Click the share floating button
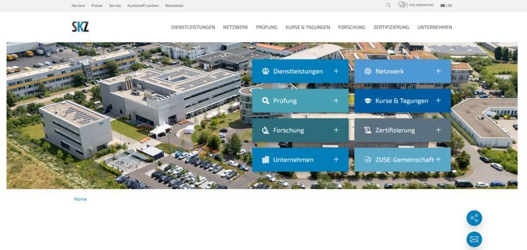Viewport: 527px width, 250px height. (474, 218)
